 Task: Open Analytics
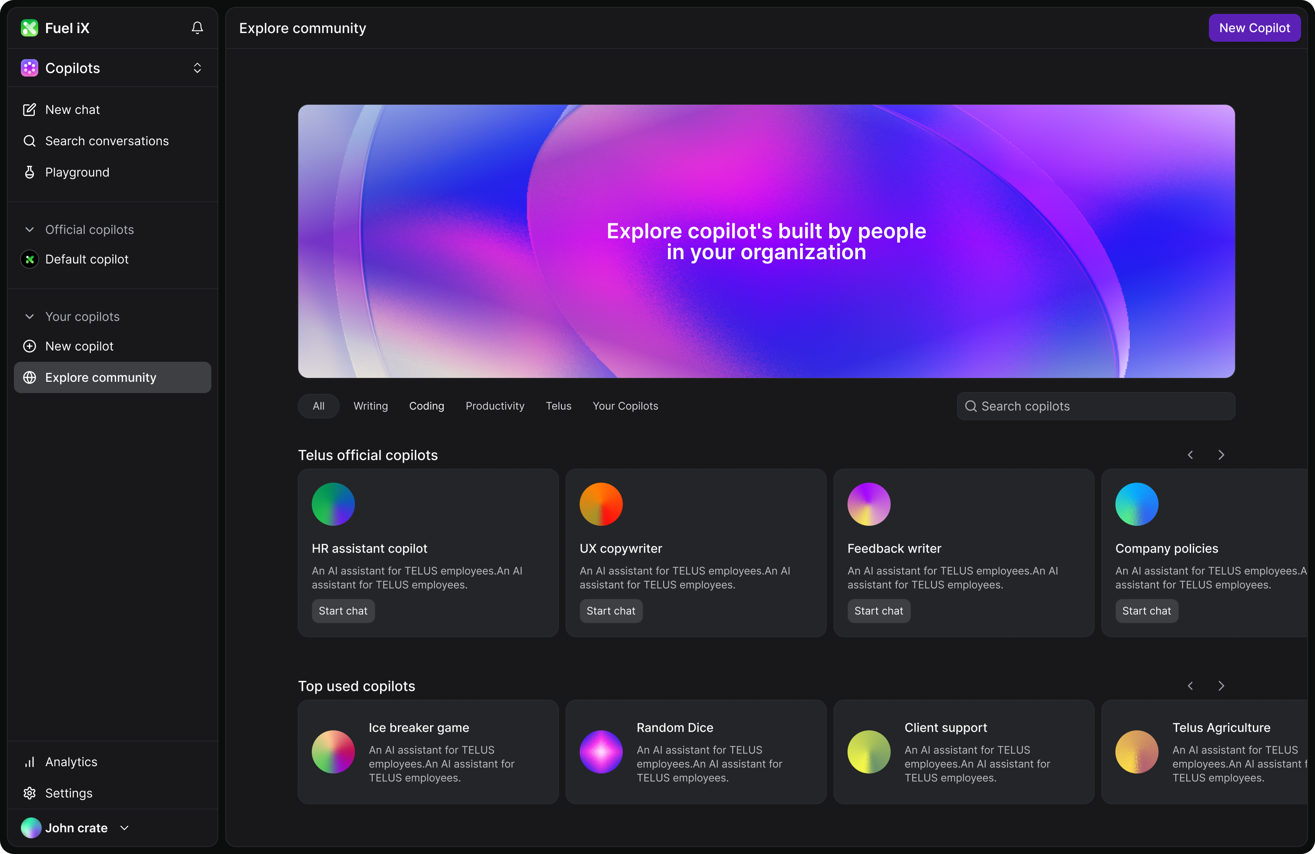pos(113,762)
